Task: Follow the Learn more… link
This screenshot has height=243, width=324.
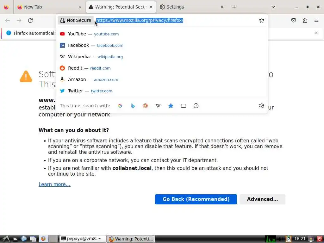Action: coord(54,184)
